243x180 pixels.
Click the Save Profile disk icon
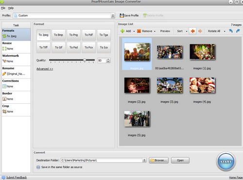click(121, 16)
